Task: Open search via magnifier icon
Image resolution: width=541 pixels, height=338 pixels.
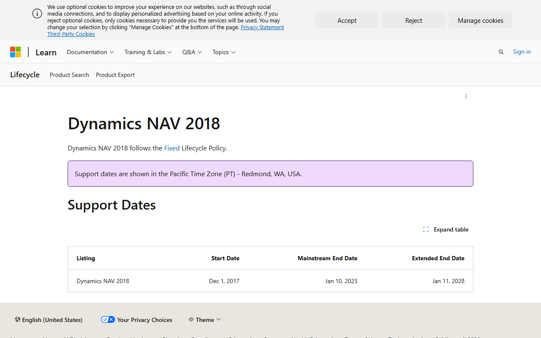Action: pos(501,52)
